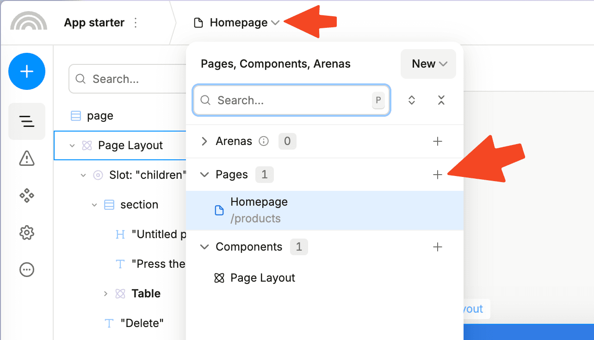Open the outline tree panel icon
The width and height of the screenshot is (594, 340).
pyautogui.click(x=27, y=121)
